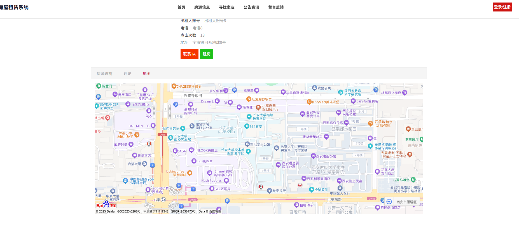Image resolution: width=519 pixels, height=229 pixels.
Task: Click the metro exit D marker
Action: click(179, 185)
